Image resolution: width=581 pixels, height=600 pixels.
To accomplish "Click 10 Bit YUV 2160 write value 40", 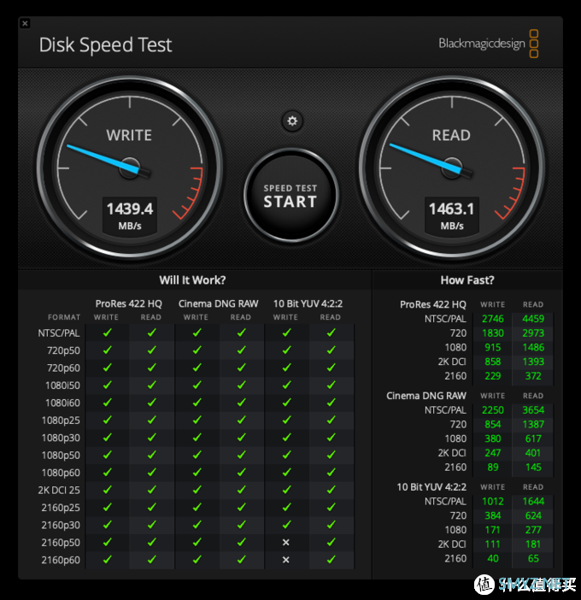I will click(x=493, y=559).
